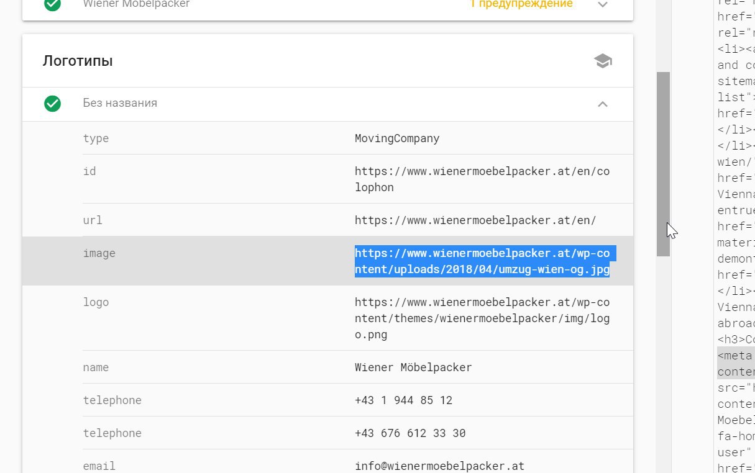Select the Логотипы section heading
Image resolution: width=755 pixels, height=473 pixels.
78,61
